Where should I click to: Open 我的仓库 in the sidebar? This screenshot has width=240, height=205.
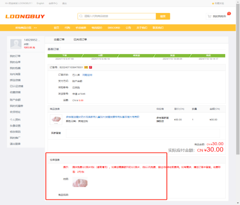pyautogui.click(x=15, y=62)
